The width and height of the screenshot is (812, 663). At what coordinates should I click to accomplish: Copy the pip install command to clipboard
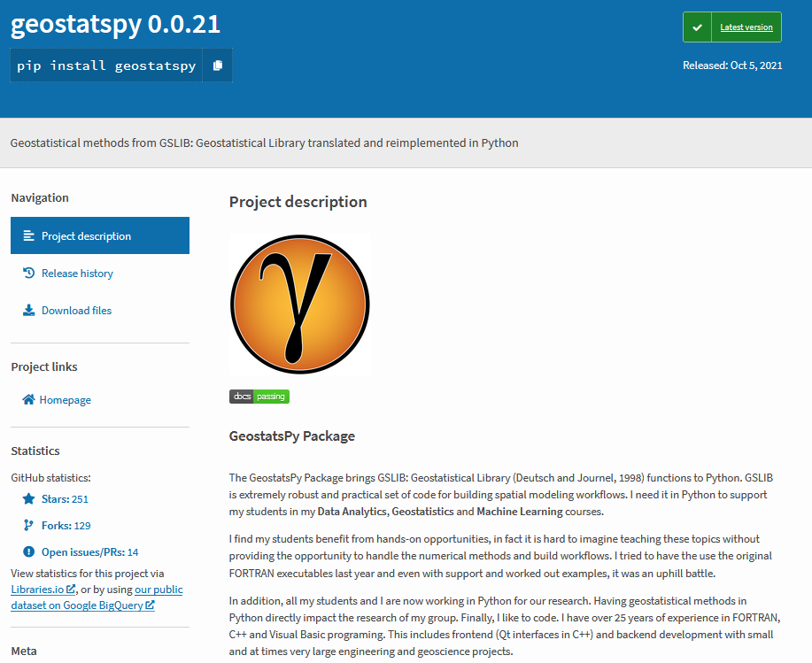click(x=218, y=66)
